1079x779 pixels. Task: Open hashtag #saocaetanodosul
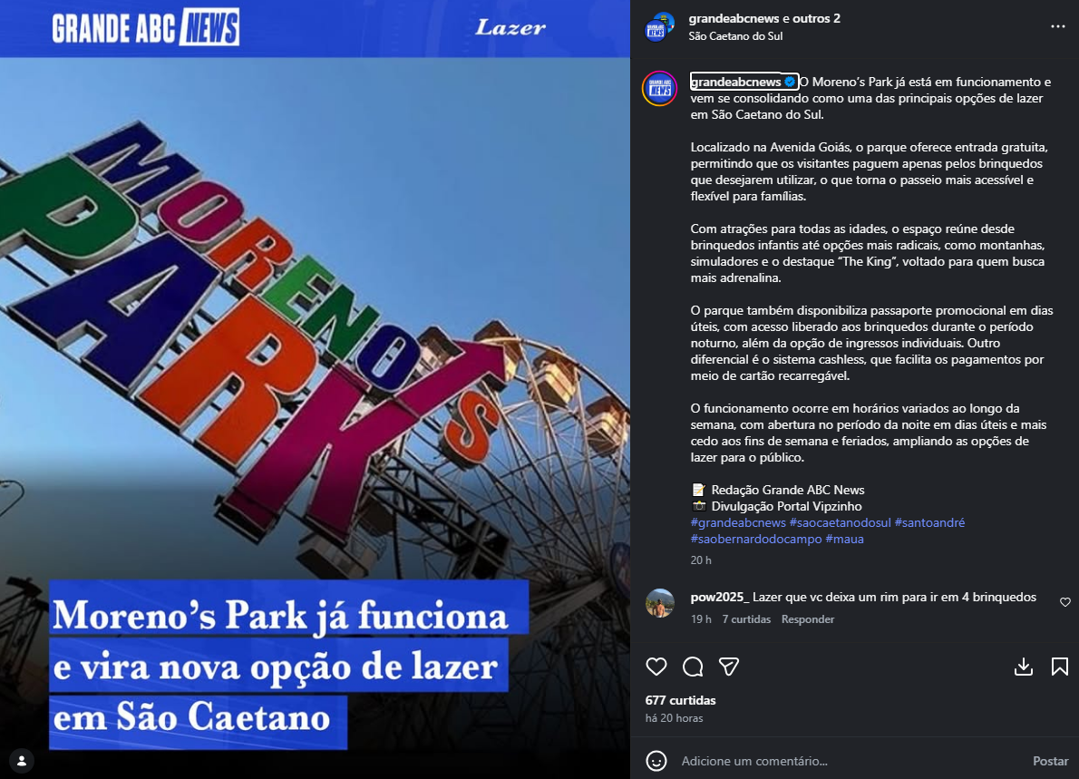click(840, 522)
